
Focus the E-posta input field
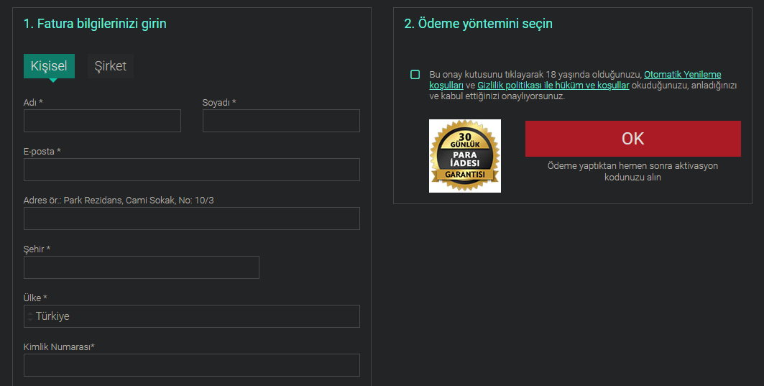click(191, 170)
